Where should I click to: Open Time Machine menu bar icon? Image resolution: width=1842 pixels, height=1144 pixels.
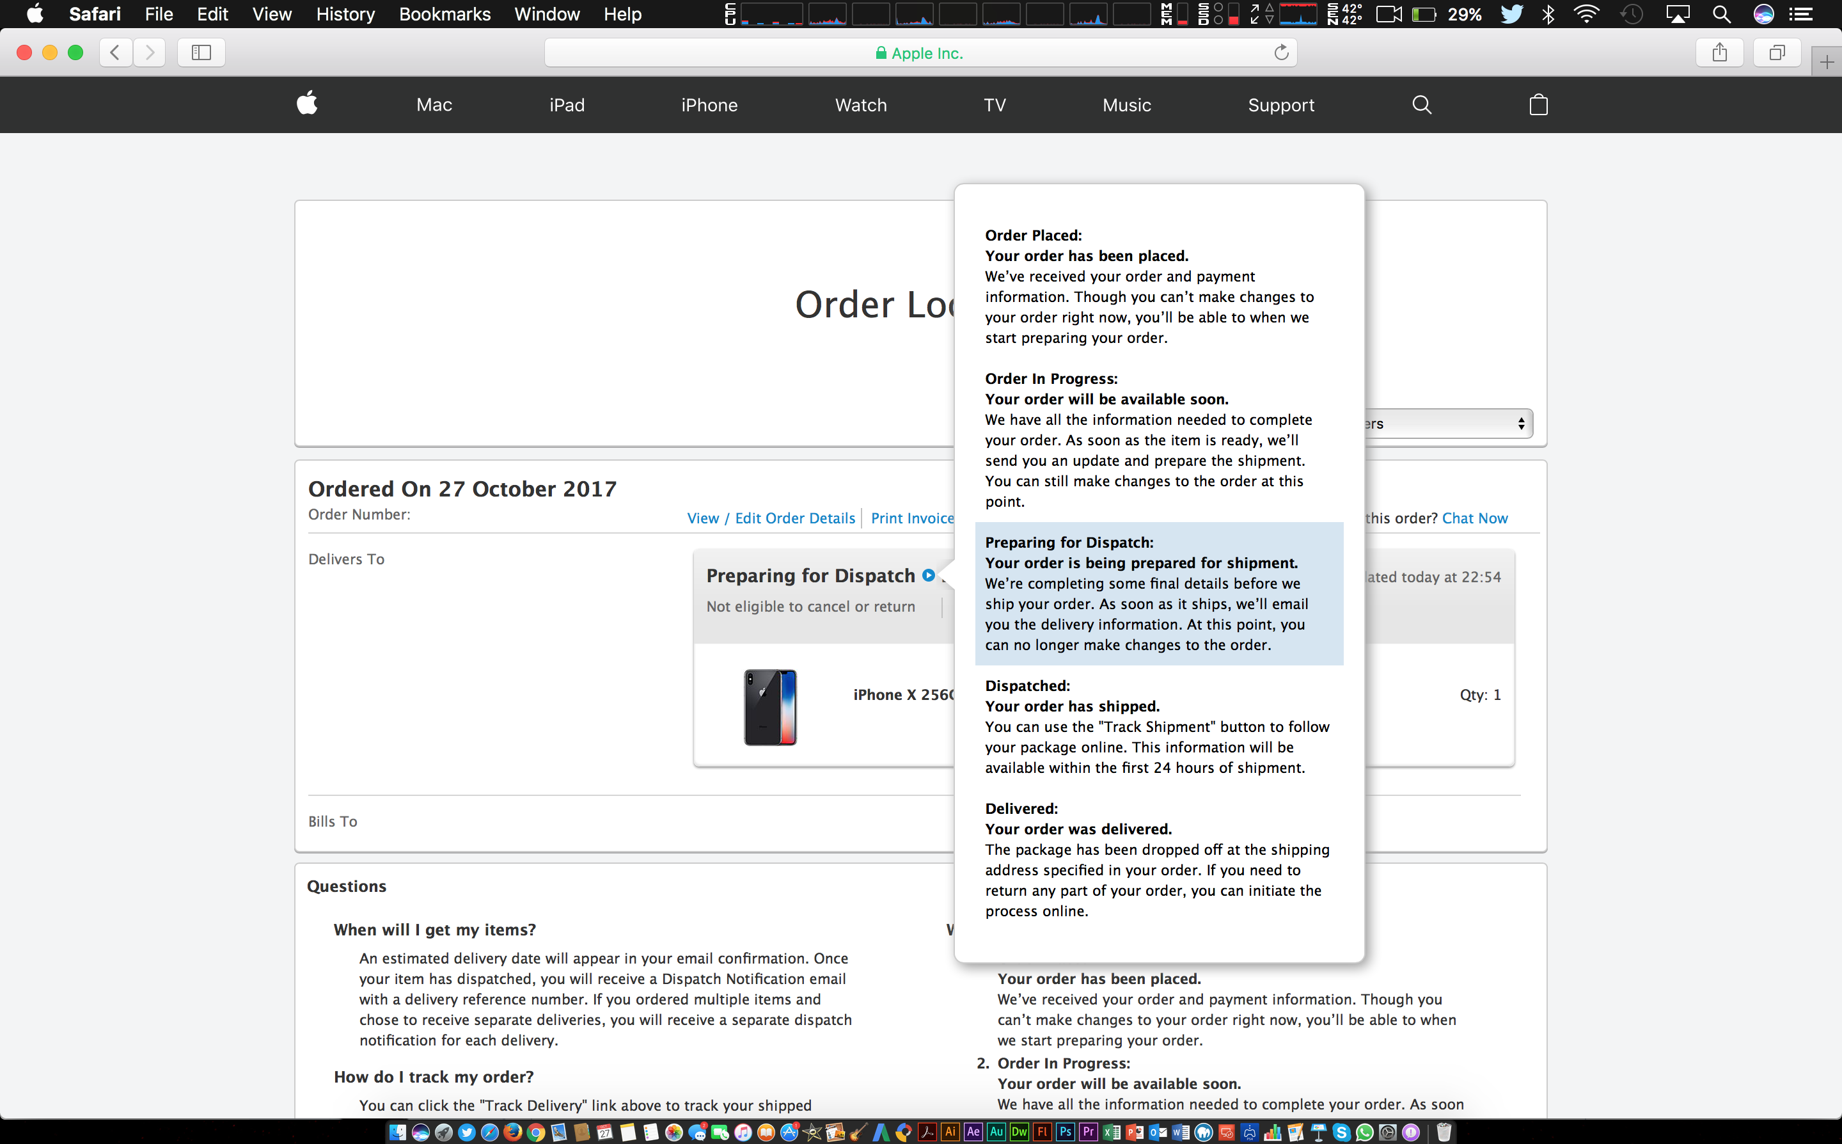(x=1632, y=13)
